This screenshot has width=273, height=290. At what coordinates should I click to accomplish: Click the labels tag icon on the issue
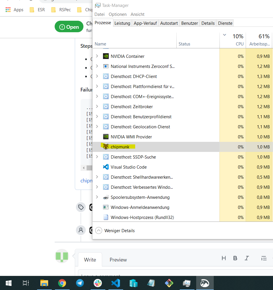coord(81,207)
